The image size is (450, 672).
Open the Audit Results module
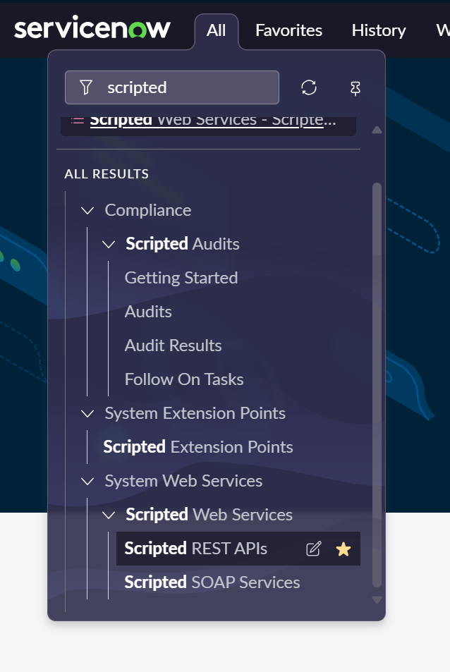[173, 346]
